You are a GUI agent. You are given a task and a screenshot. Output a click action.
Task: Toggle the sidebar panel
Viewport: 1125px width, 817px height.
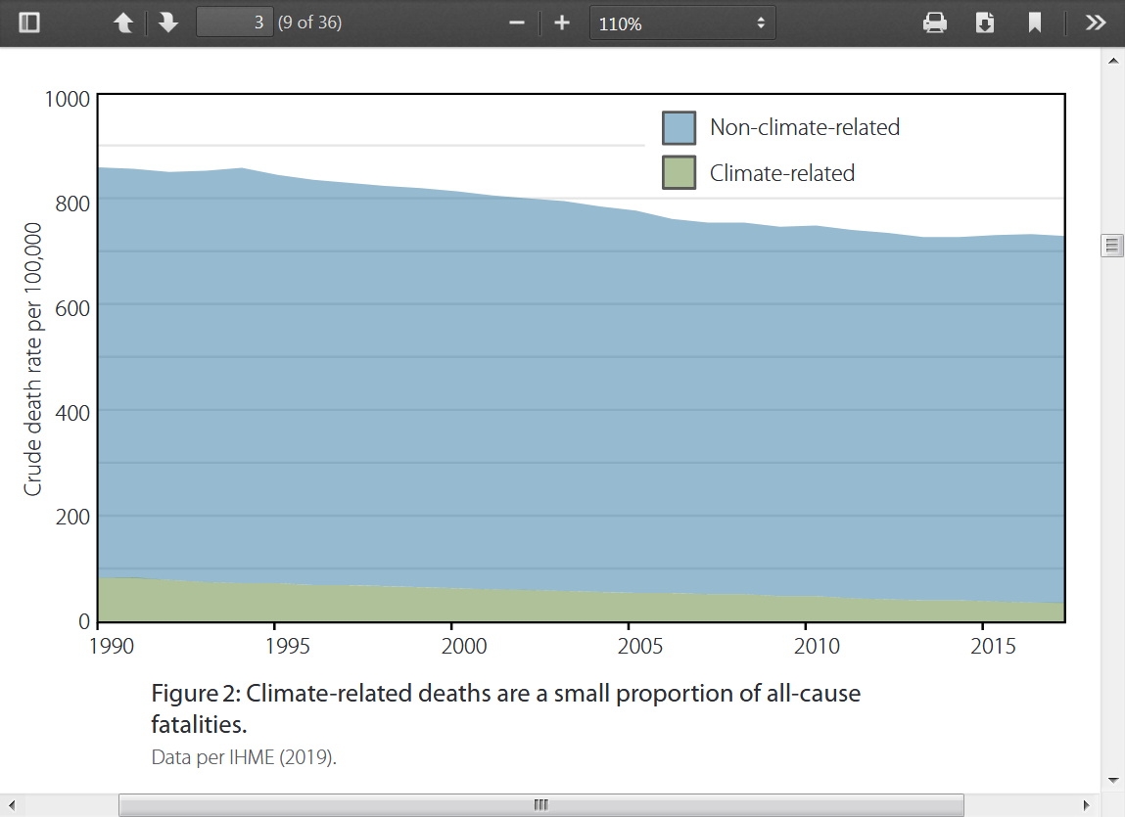click(29, 23)
